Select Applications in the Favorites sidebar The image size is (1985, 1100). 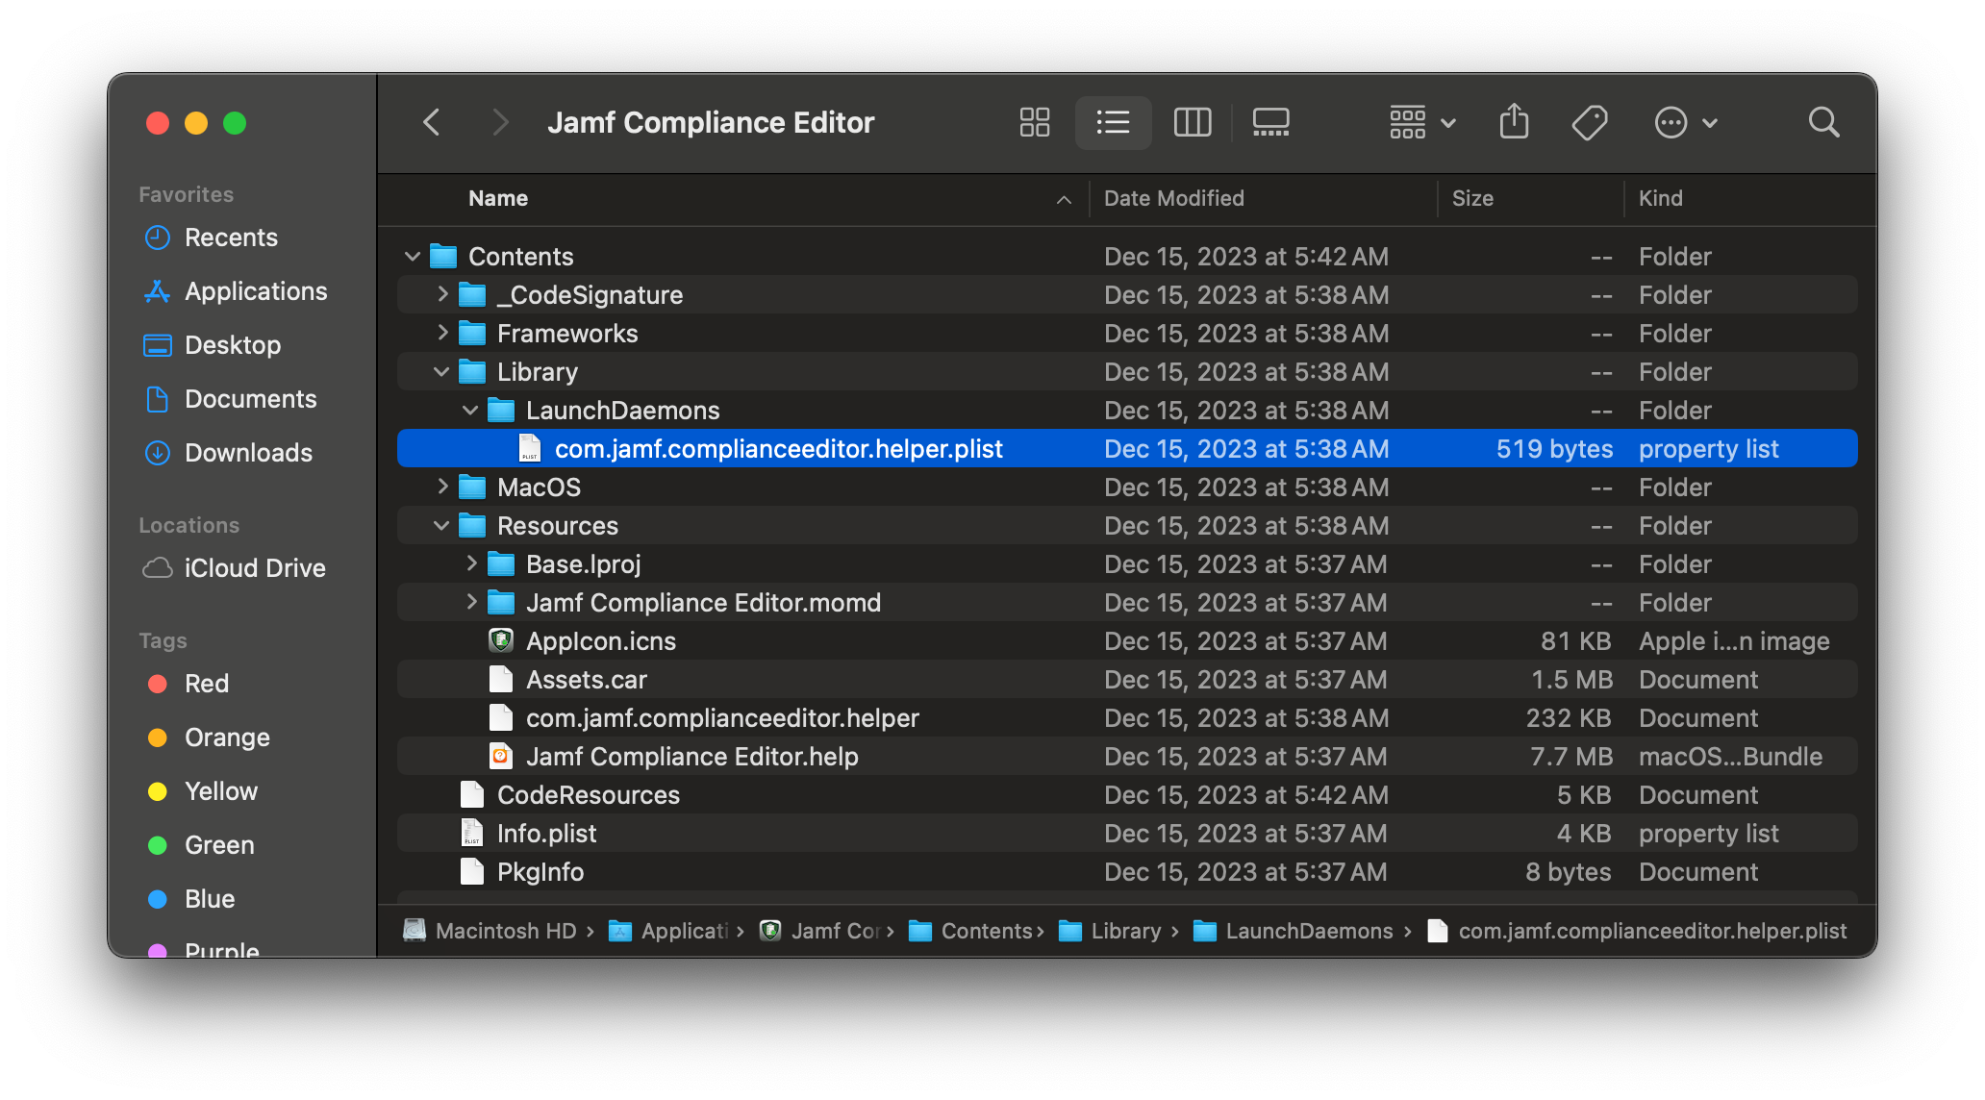[255, 290]
